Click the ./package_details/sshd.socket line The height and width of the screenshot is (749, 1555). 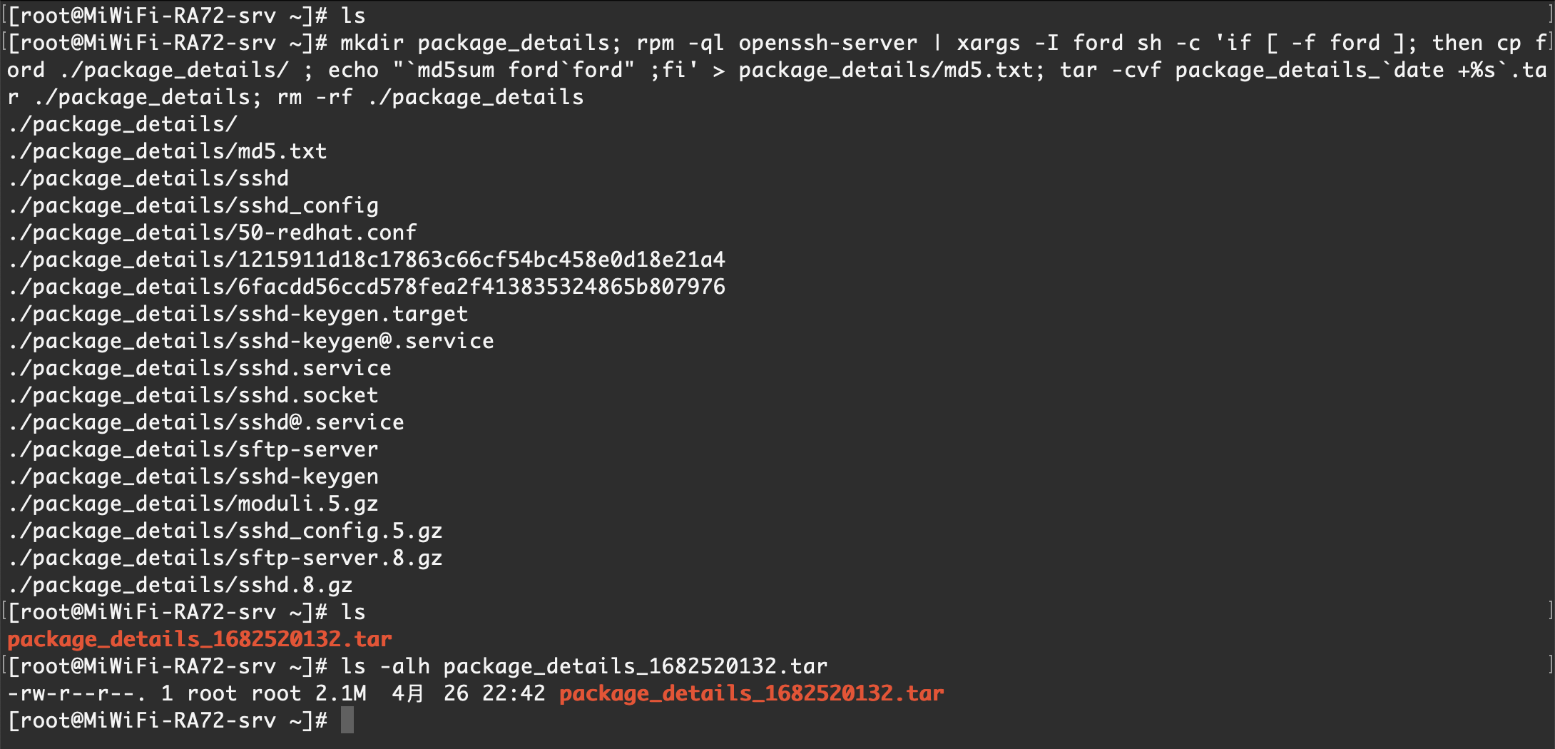[193, 395]
